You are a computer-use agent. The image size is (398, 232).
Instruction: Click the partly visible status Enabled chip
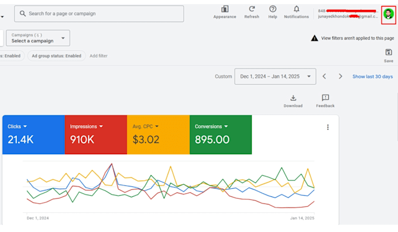tap(11, 56)
